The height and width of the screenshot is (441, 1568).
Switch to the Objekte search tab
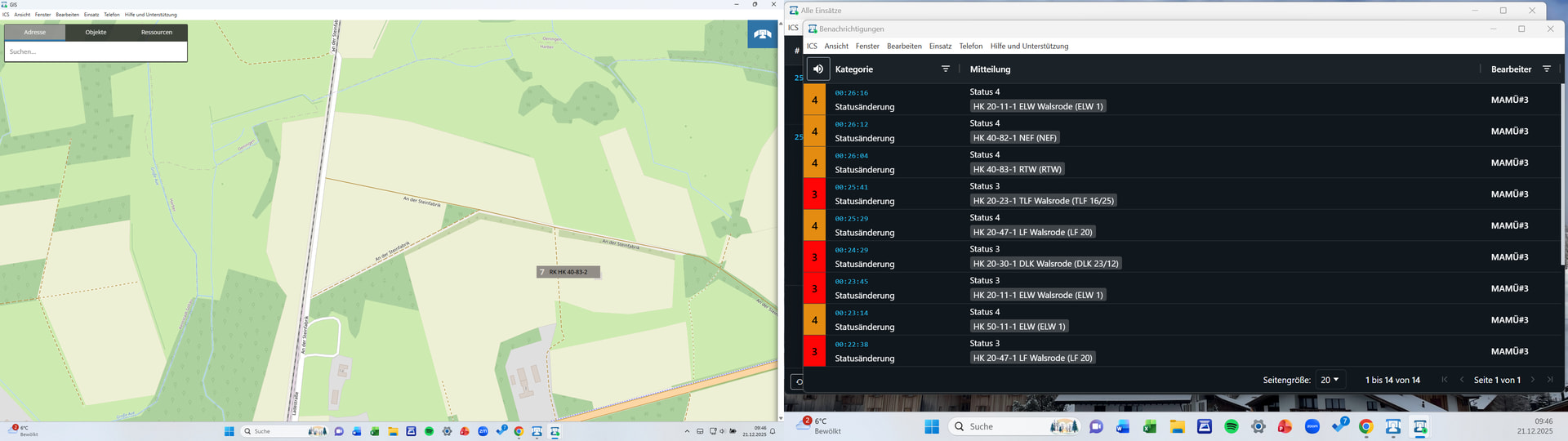[96, 33]
